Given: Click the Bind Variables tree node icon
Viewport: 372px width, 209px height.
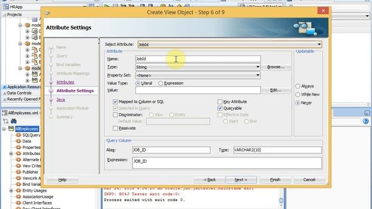Looking at the screenshot, I should click(19, 185).
